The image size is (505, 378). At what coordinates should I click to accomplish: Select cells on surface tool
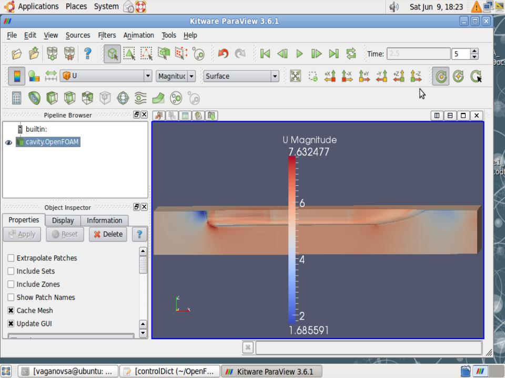tap(129, 54)
